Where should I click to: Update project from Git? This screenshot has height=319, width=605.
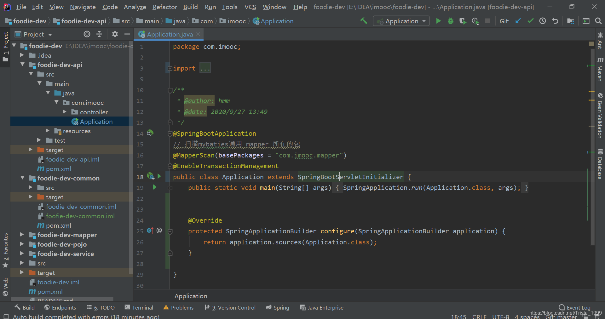point(518,21)
